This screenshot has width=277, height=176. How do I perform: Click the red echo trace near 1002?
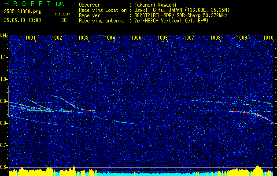point(68,103)
